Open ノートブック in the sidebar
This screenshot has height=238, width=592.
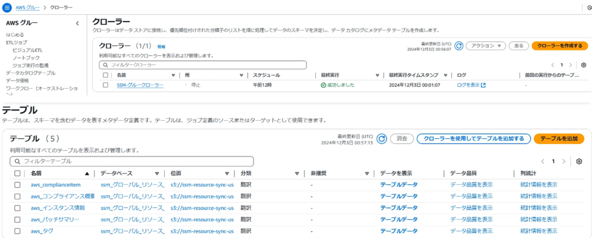26,58
